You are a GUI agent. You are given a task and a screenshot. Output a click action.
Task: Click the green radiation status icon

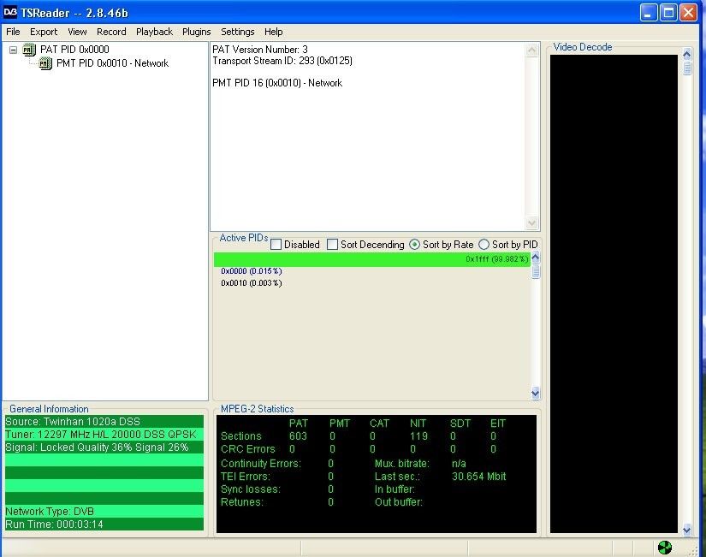point(665,548)
